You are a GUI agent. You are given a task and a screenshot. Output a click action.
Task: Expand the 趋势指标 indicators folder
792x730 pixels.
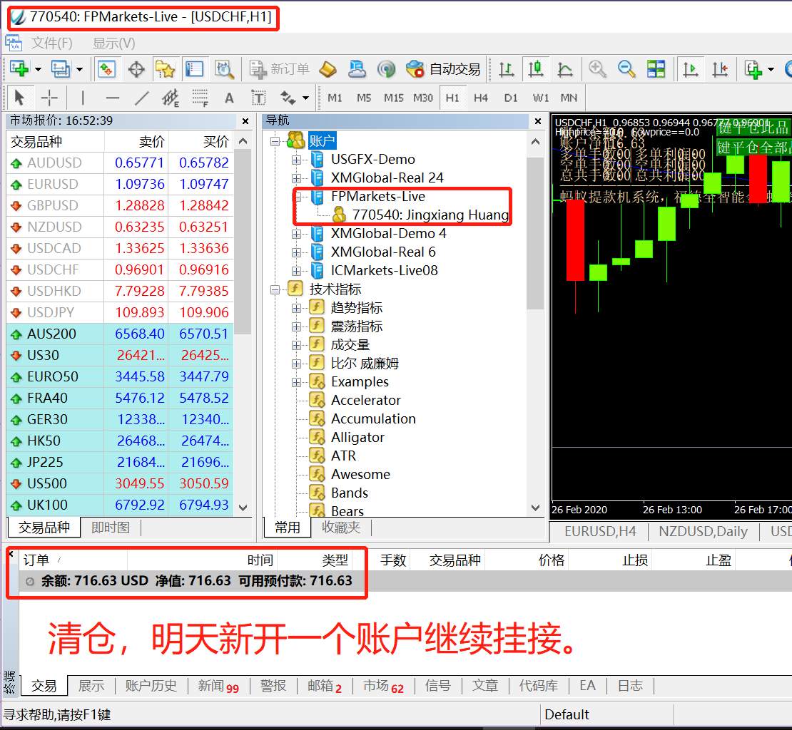297,308
